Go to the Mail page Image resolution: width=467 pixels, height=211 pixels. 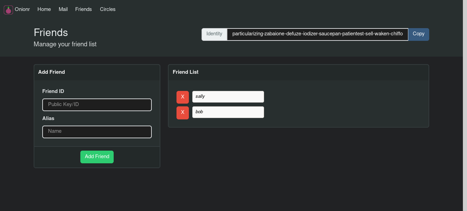(x=63, y=9)
